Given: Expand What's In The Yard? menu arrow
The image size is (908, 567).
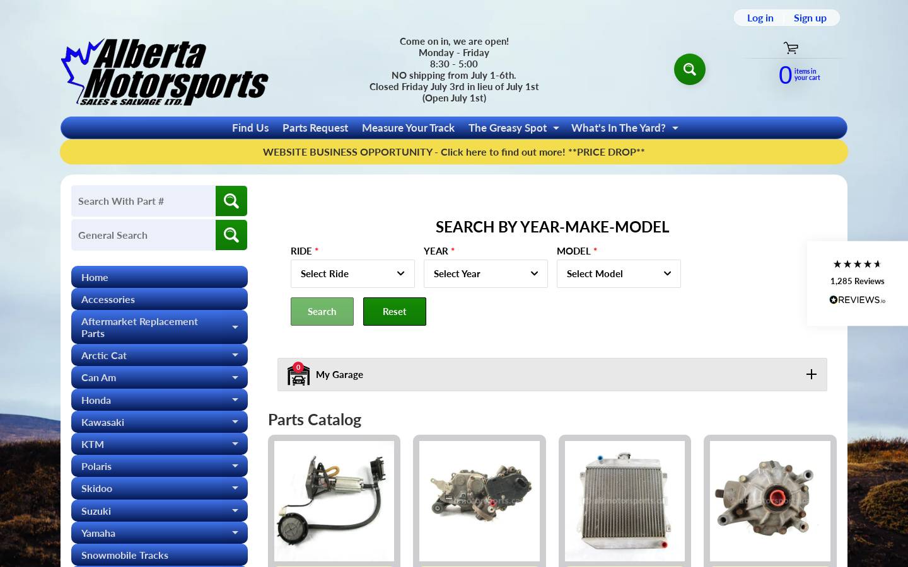Looking at the screenshot, I should coord(675,129).
